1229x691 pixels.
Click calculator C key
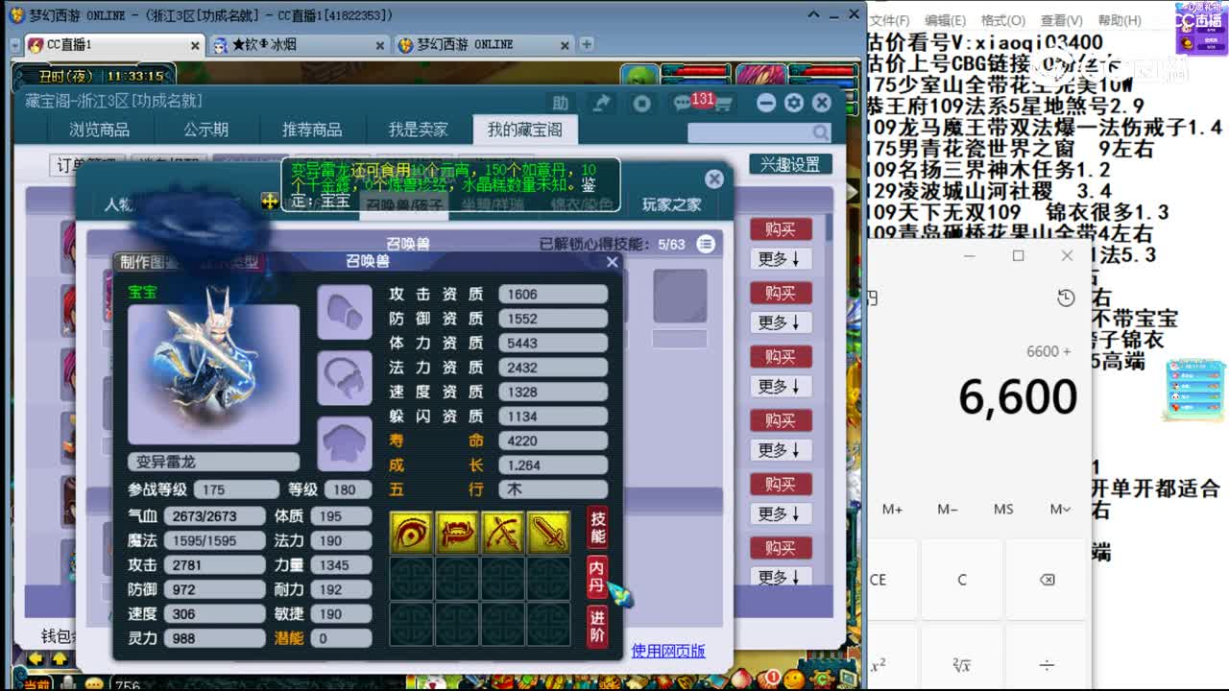[962, 580]
